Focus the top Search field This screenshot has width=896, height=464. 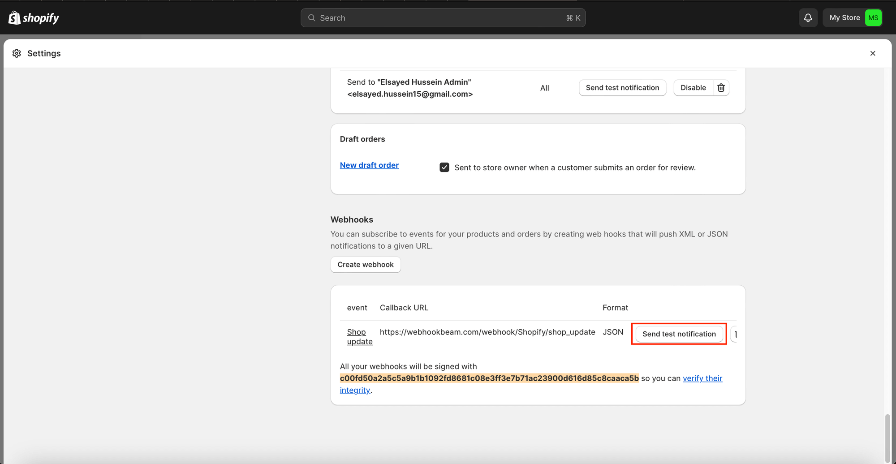pos(443,18)
